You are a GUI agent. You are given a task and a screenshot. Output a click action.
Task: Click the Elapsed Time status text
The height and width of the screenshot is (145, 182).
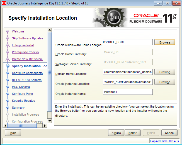164,141
